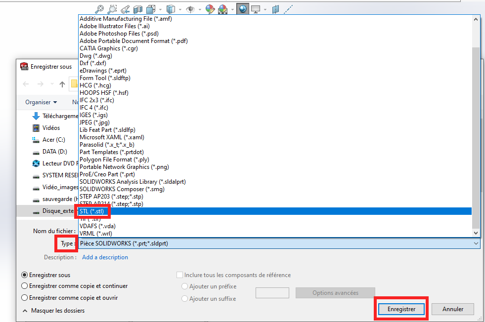This screenshot has height=322, width=485.
Task: Click the Add a description link
Action: (x=105, y=257)
